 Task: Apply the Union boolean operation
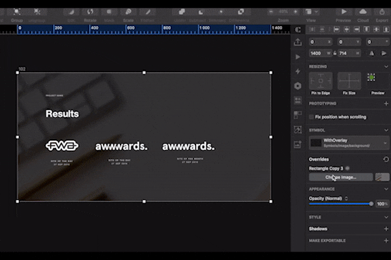point(182,12)
